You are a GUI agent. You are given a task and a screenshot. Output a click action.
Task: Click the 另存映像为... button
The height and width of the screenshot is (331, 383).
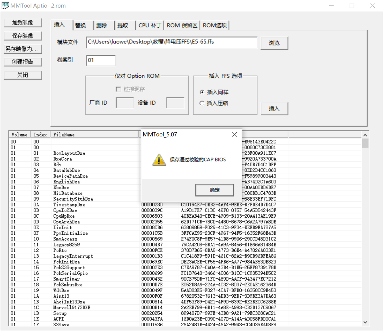click(23, 49)
